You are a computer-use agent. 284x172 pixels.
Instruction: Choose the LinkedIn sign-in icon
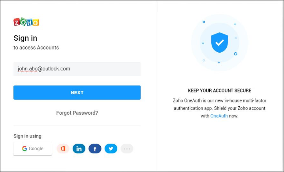[x=79, y=149]
